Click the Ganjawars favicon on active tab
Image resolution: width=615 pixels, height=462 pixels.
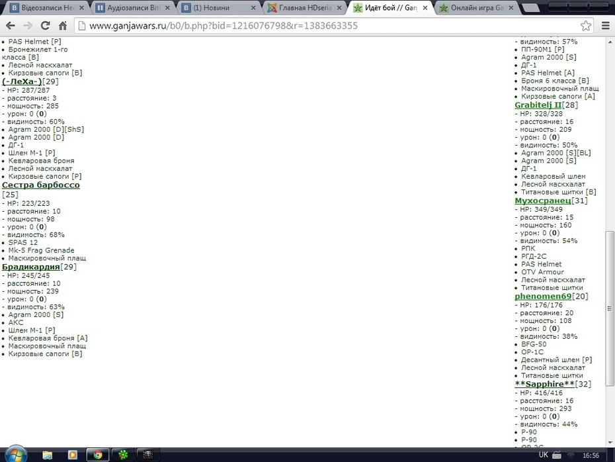(358, 8)
